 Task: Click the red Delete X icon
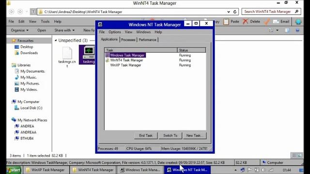coord(246,21)
